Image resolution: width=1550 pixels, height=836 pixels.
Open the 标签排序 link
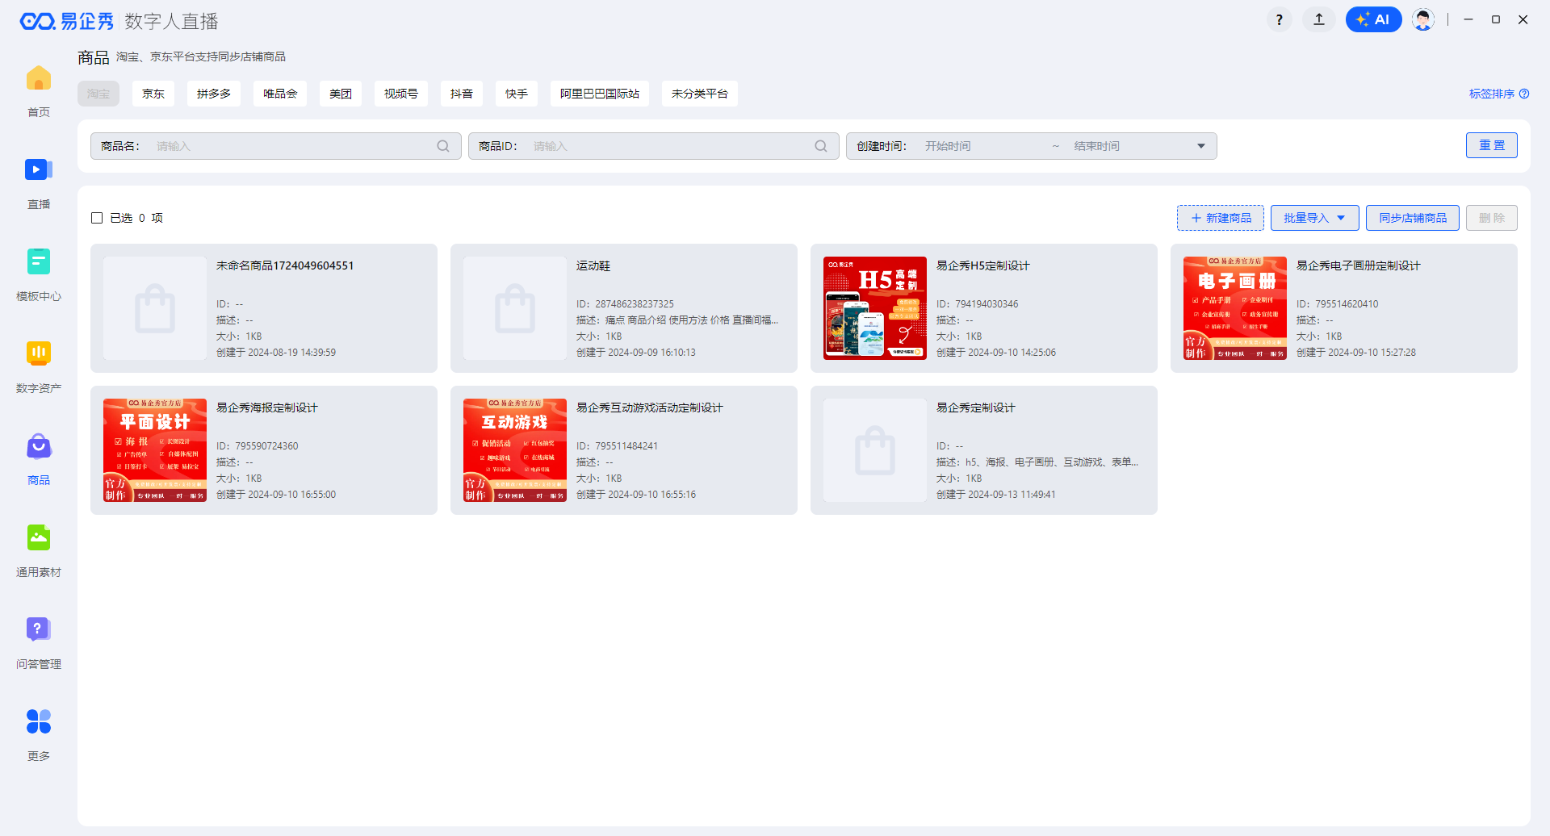click(x=1492, y=94)
